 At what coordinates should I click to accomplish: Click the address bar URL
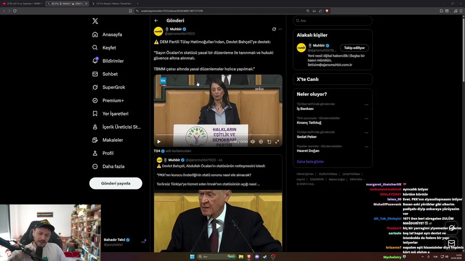tap(172, 11)
